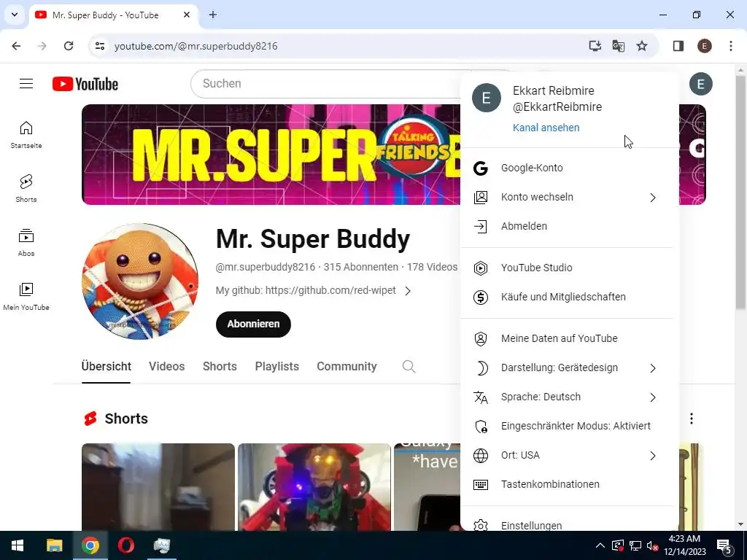Open Käufe und Mitgliedschaften
Screen dimensions: 747x560
(x=569, y=297)
